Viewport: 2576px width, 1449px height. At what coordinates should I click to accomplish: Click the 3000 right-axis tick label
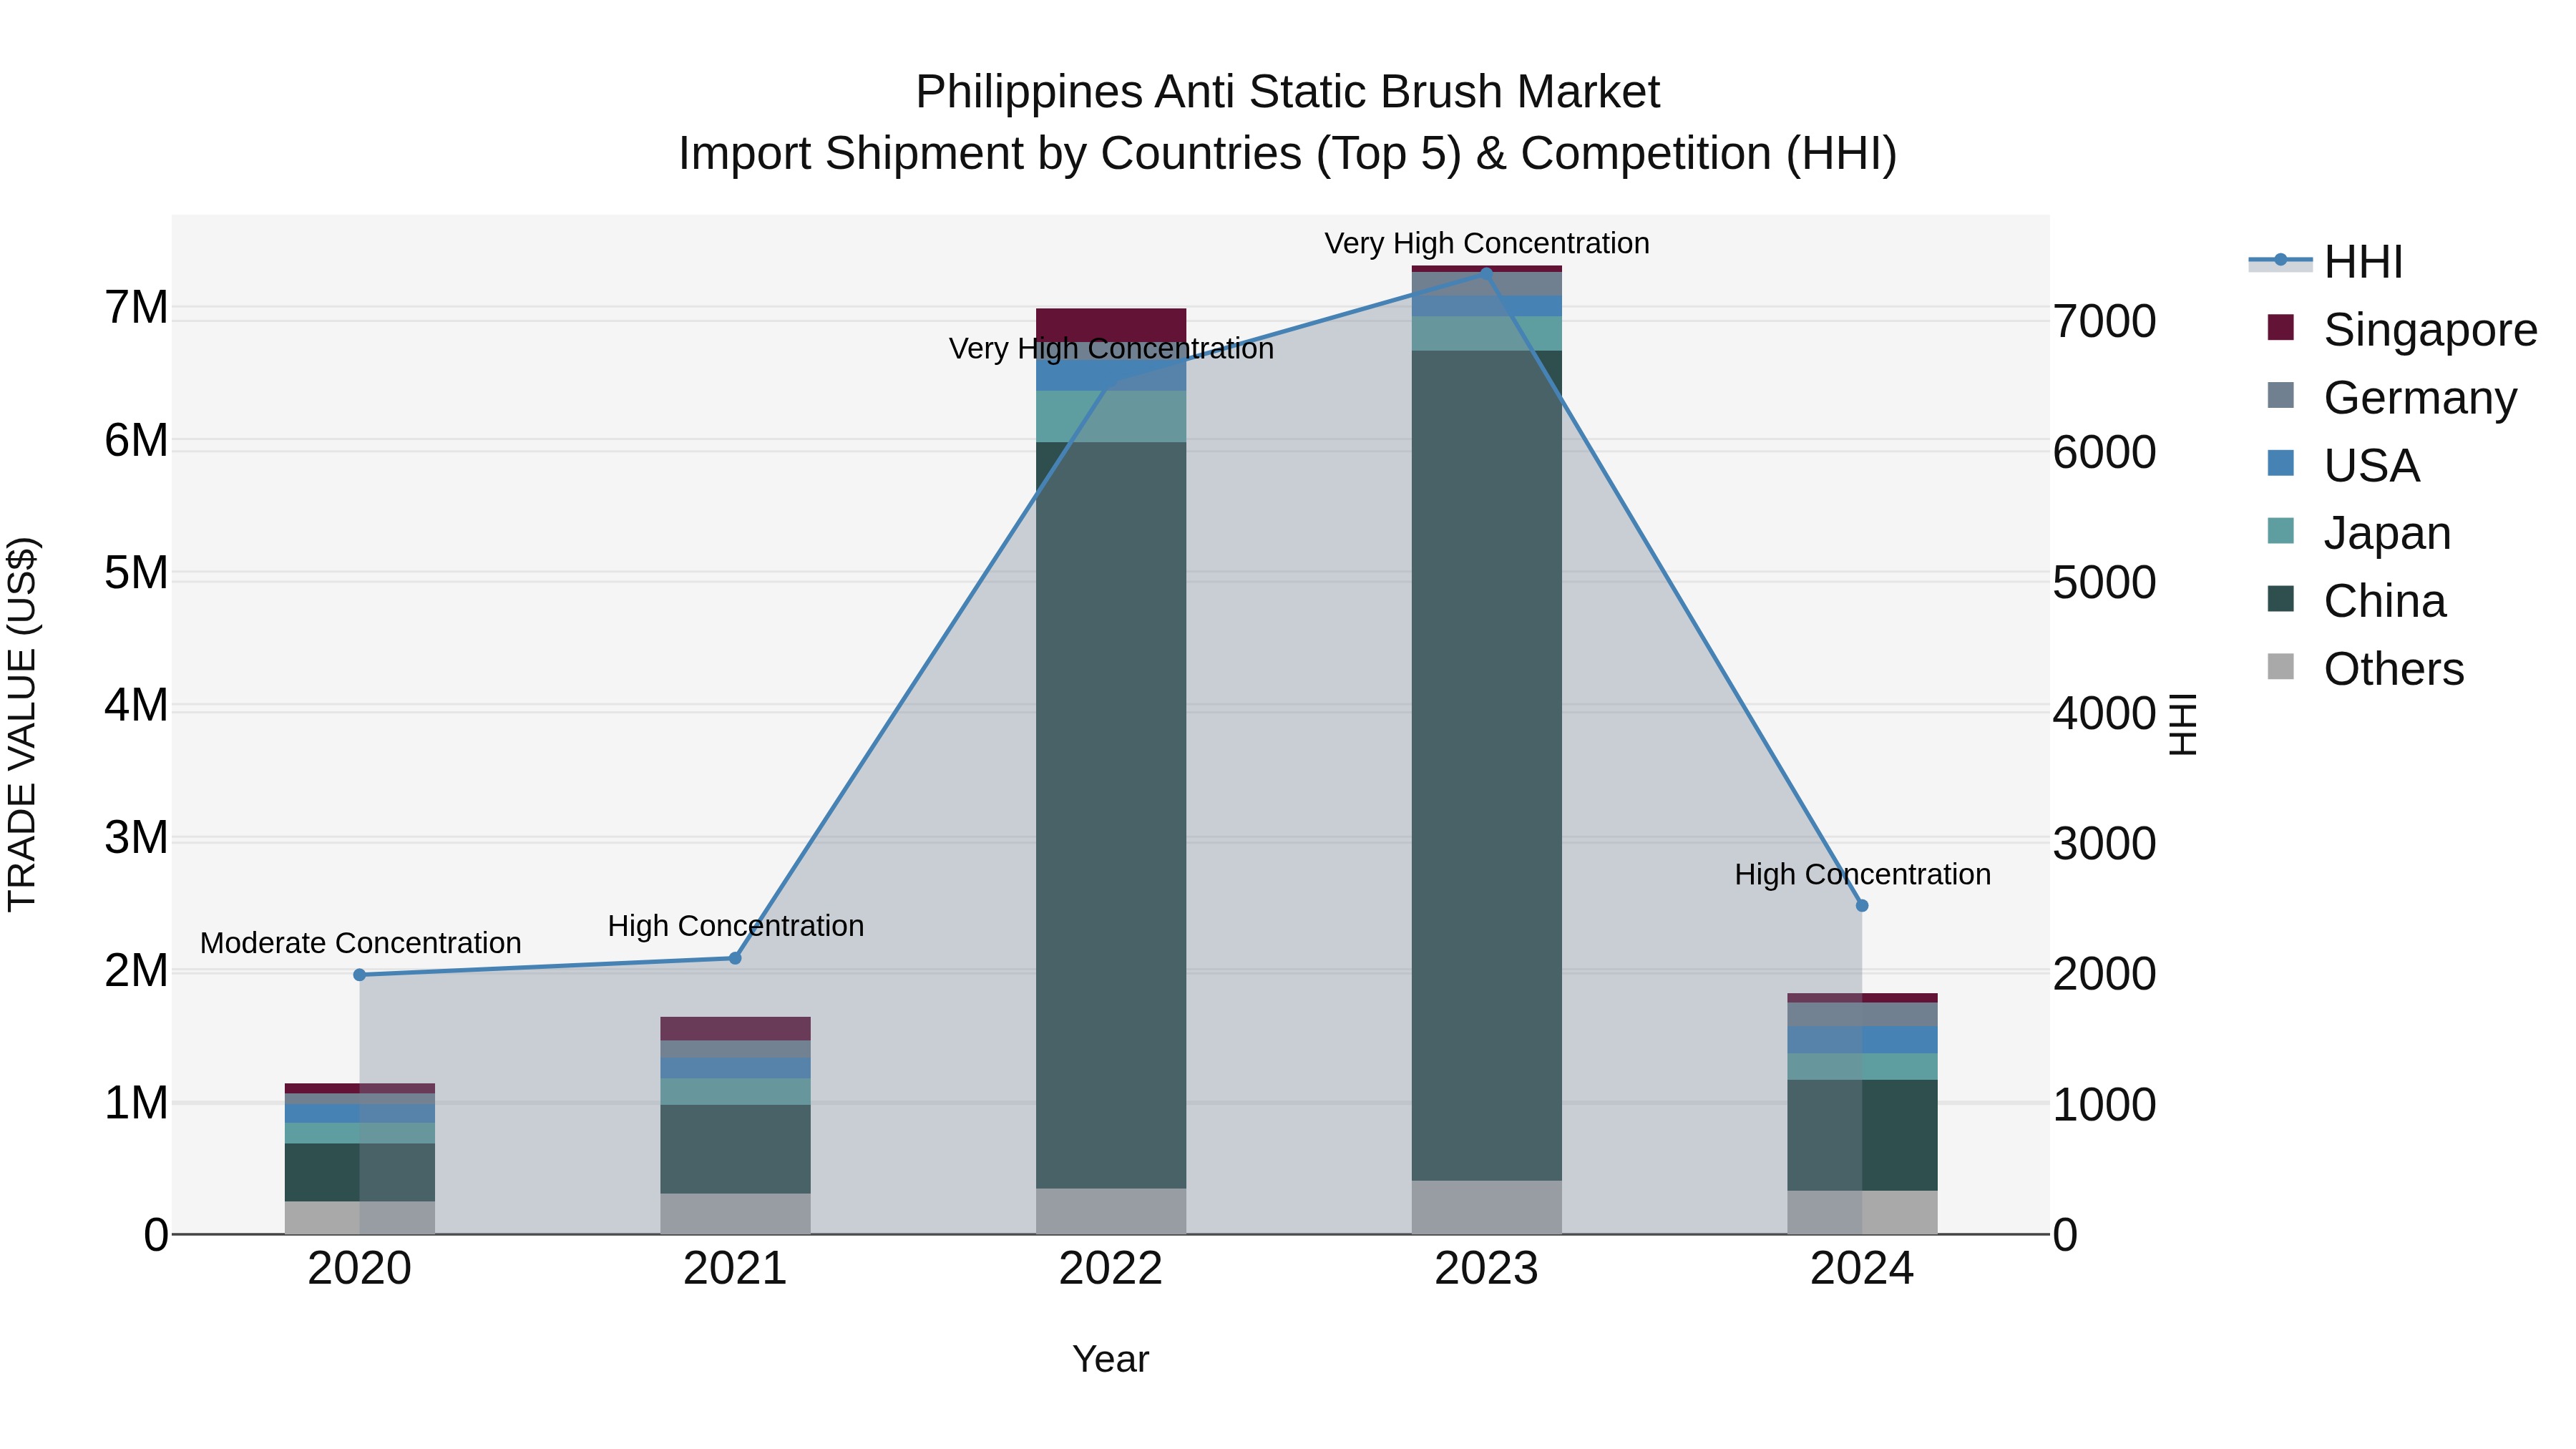tap(2105, 844)
